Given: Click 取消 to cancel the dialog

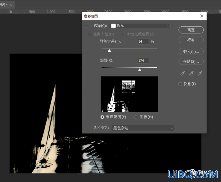Looking at the screenshot, I should pyautogui.click(x=191, y=40).
